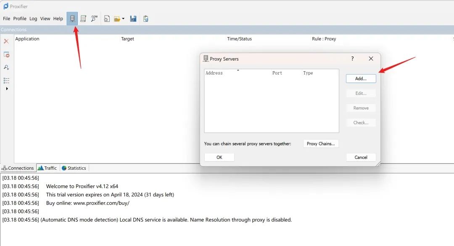Click the Check... button

pos(361,123)
